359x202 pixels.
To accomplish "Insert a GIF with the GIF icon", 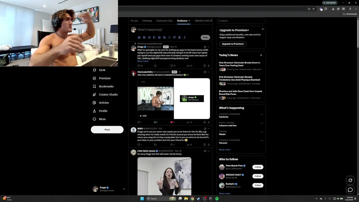I will click(x=144, y=38).
